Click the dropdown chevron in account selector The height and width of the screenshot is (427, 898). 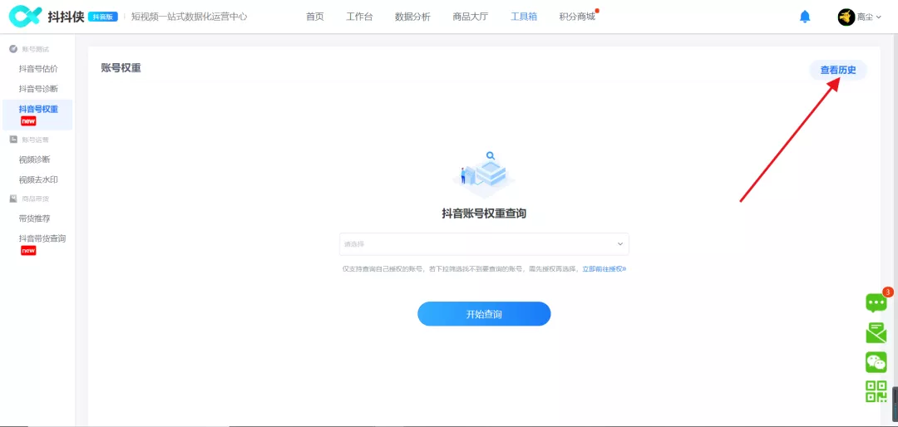tap(619, 244)
